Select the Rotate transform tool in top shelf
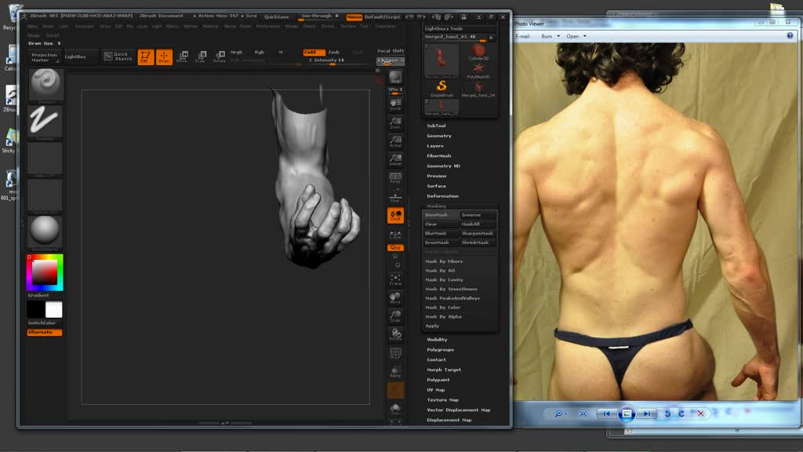This screenshot has width=803, height=452. pos(220,56)
